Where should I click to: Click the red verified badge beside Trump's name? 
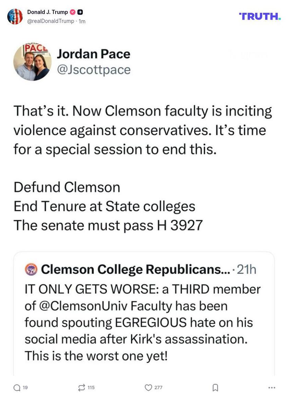[x=72, y=12]
